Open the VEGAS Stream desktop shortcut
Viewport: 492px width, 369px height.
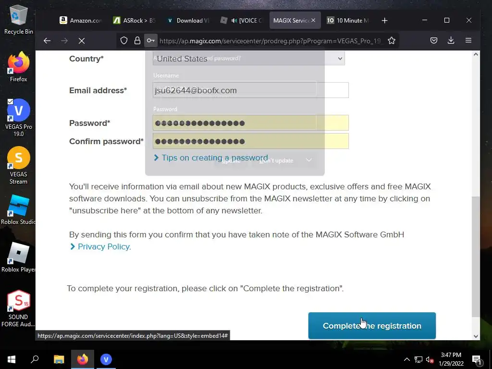coord(18,166)
